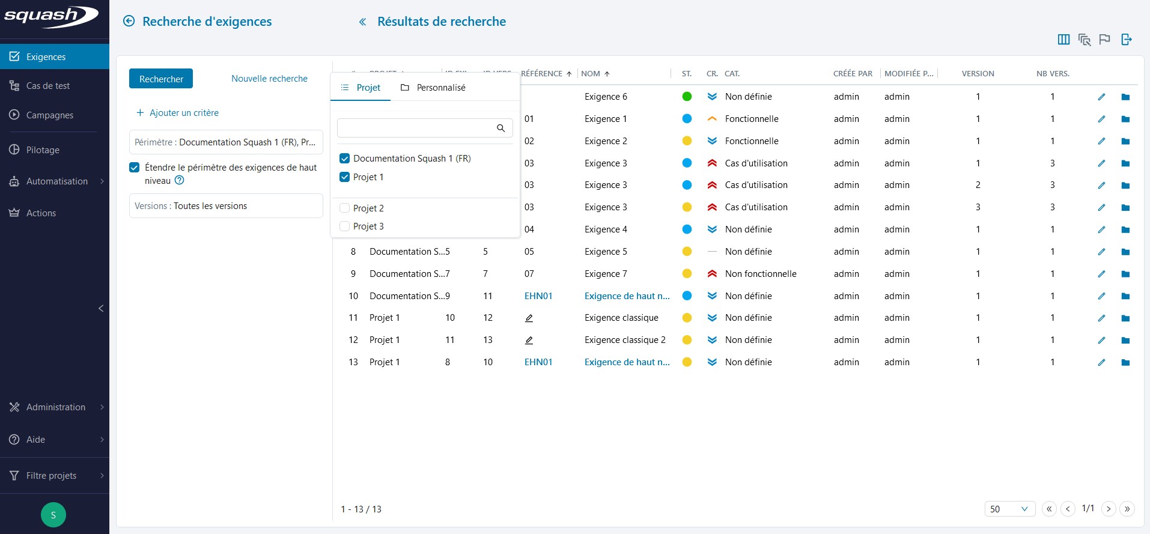Screen dimensions: 1150x534
Task: Click the Rechercher button
Action: coord(161,79)
